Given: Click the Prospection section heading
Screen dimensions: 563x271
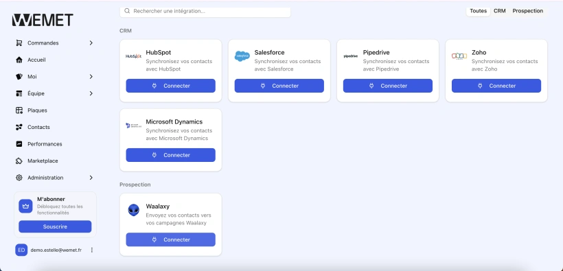Looking at the screenshot, I should 135,185.
